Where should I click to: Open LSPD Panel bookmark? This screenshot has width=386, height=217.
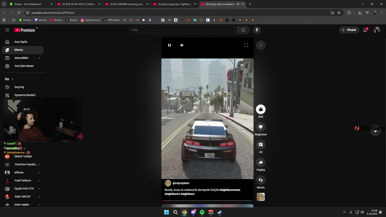(x=111, y=20)
